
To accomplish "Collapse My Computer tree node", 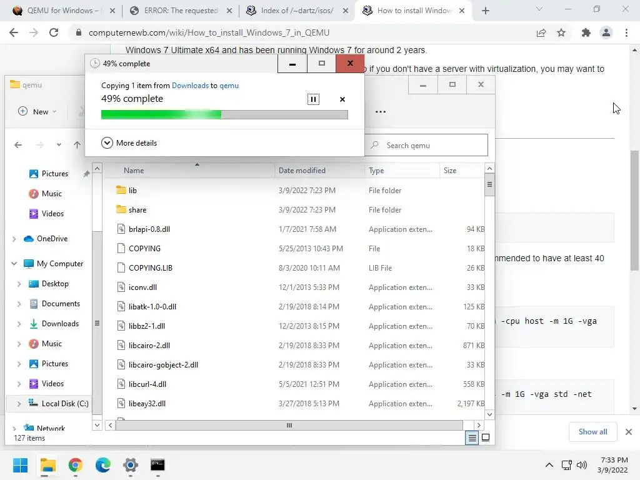I will 14,264.
